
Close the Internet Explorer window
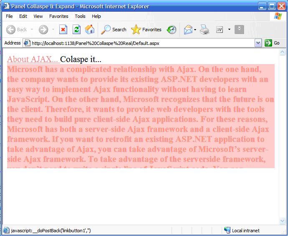[281, 6]
